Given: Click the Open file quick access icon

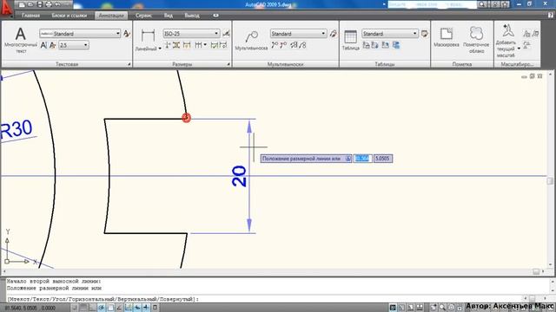Looking at the screenshot, I should pyautogui.click(x=31, y=4).
